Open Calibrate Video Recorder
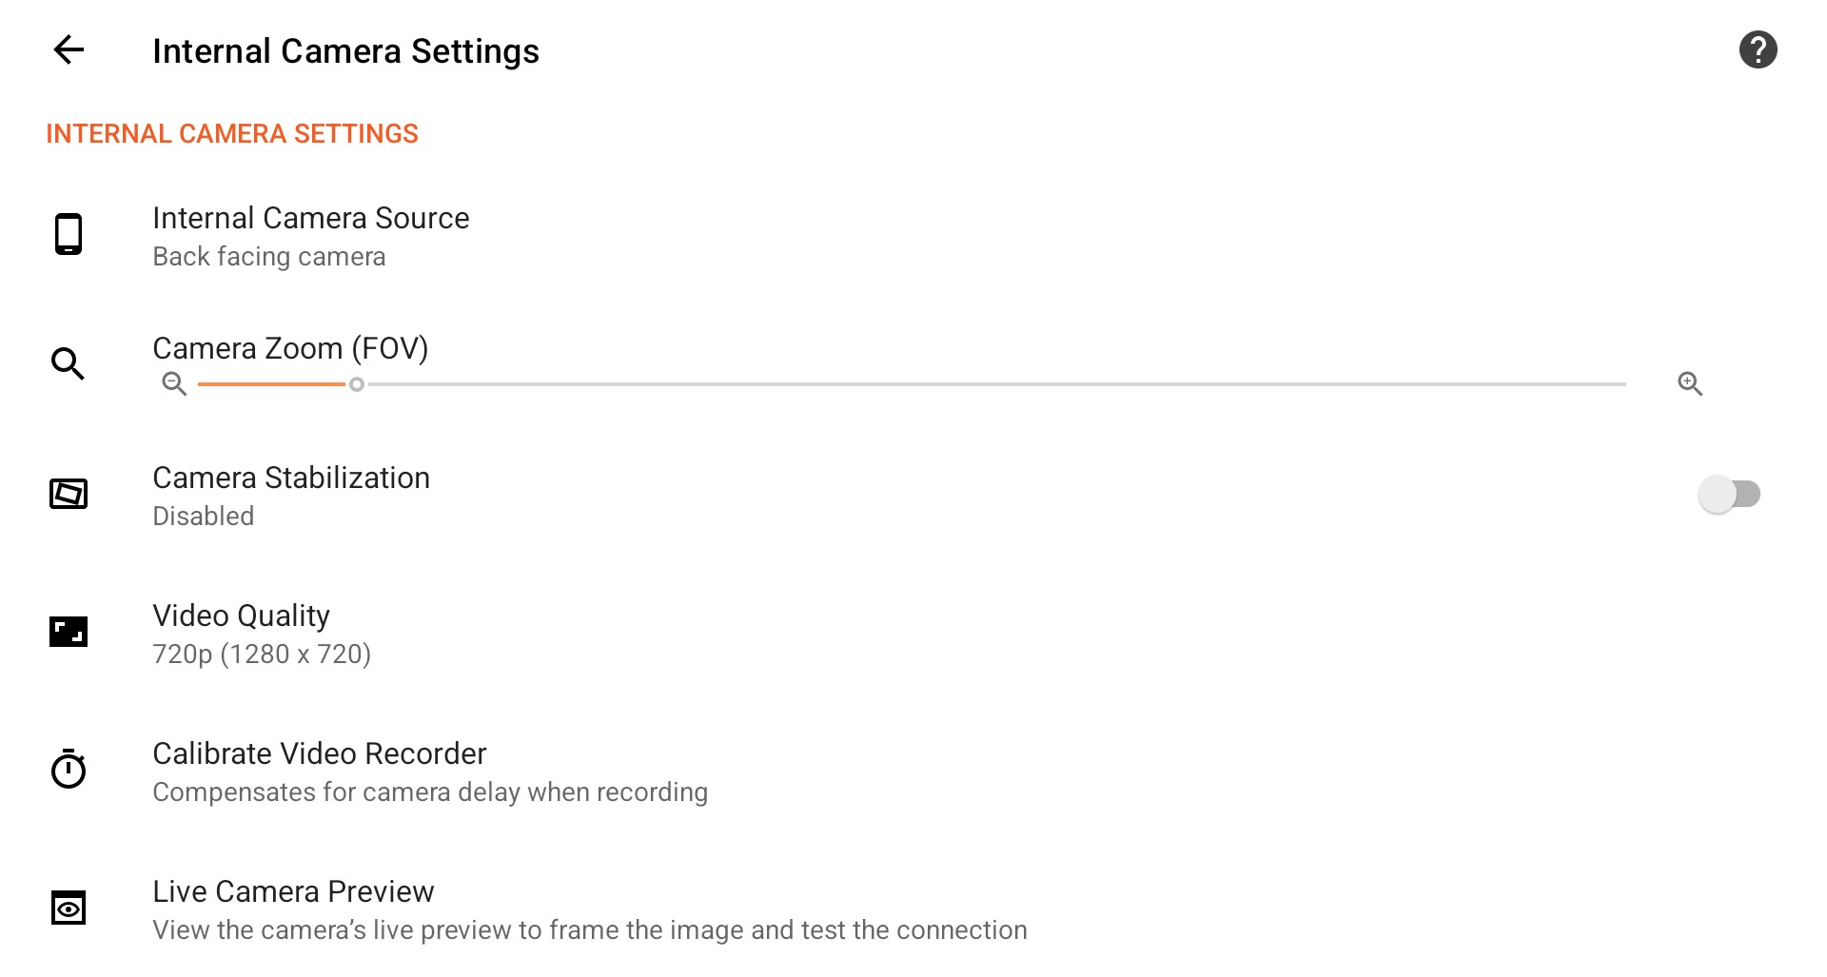 pos(319,753)
